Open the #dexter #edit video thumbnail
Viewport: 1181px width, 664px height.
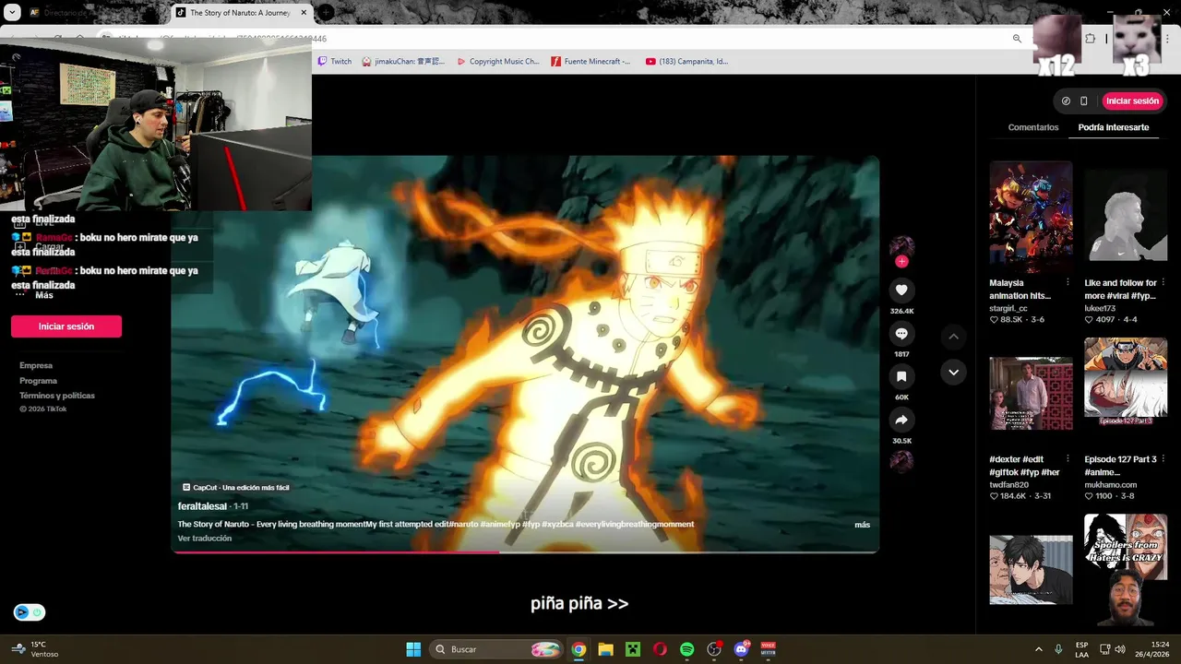(1031, 393)
